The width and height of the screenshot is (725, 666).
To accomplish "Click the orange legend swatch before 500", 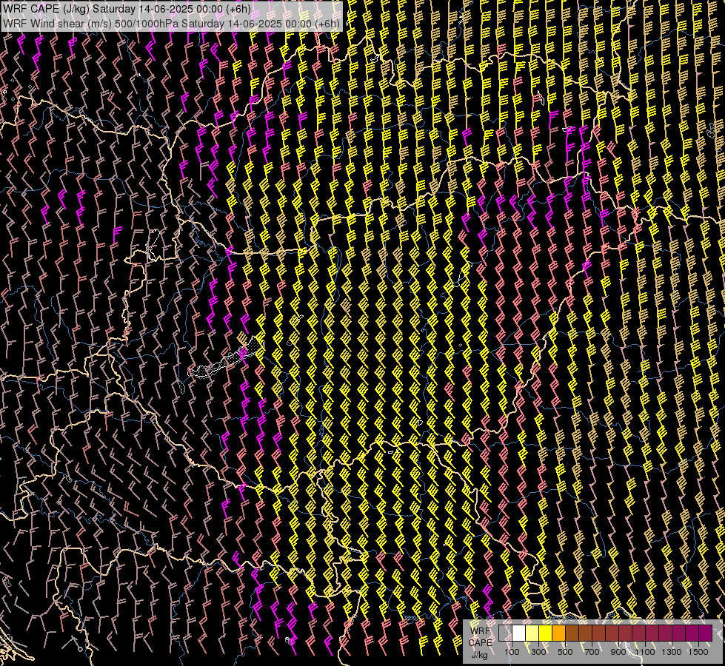I will 558,633.
